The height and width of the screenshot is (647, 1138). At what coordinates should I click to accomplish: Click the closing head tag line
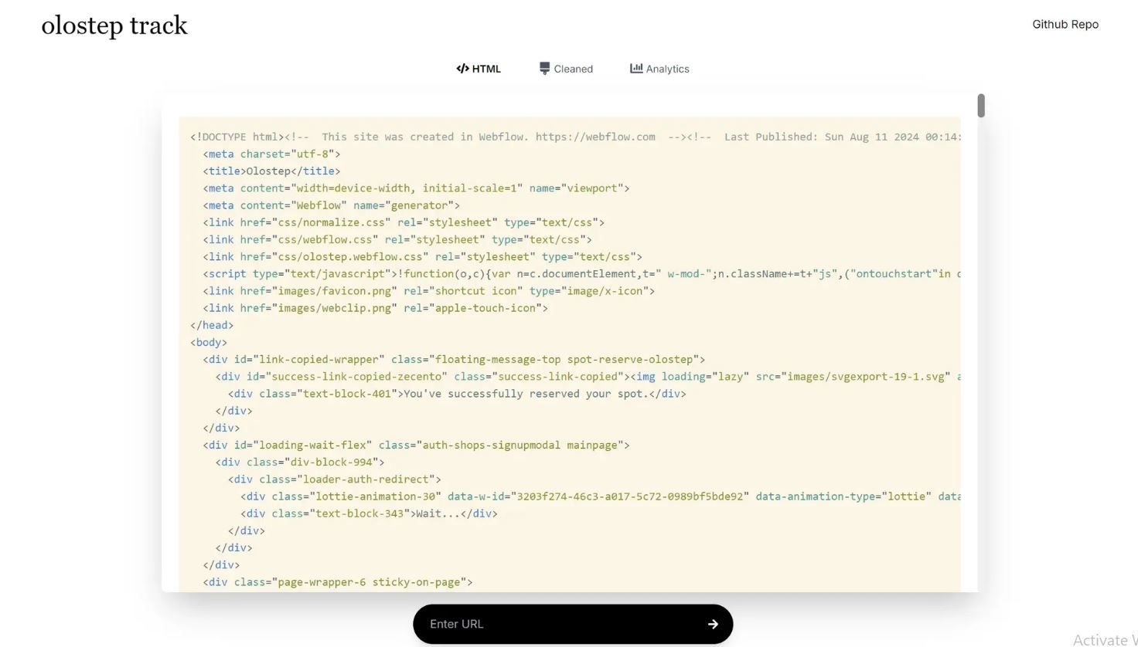click(212, 325)
